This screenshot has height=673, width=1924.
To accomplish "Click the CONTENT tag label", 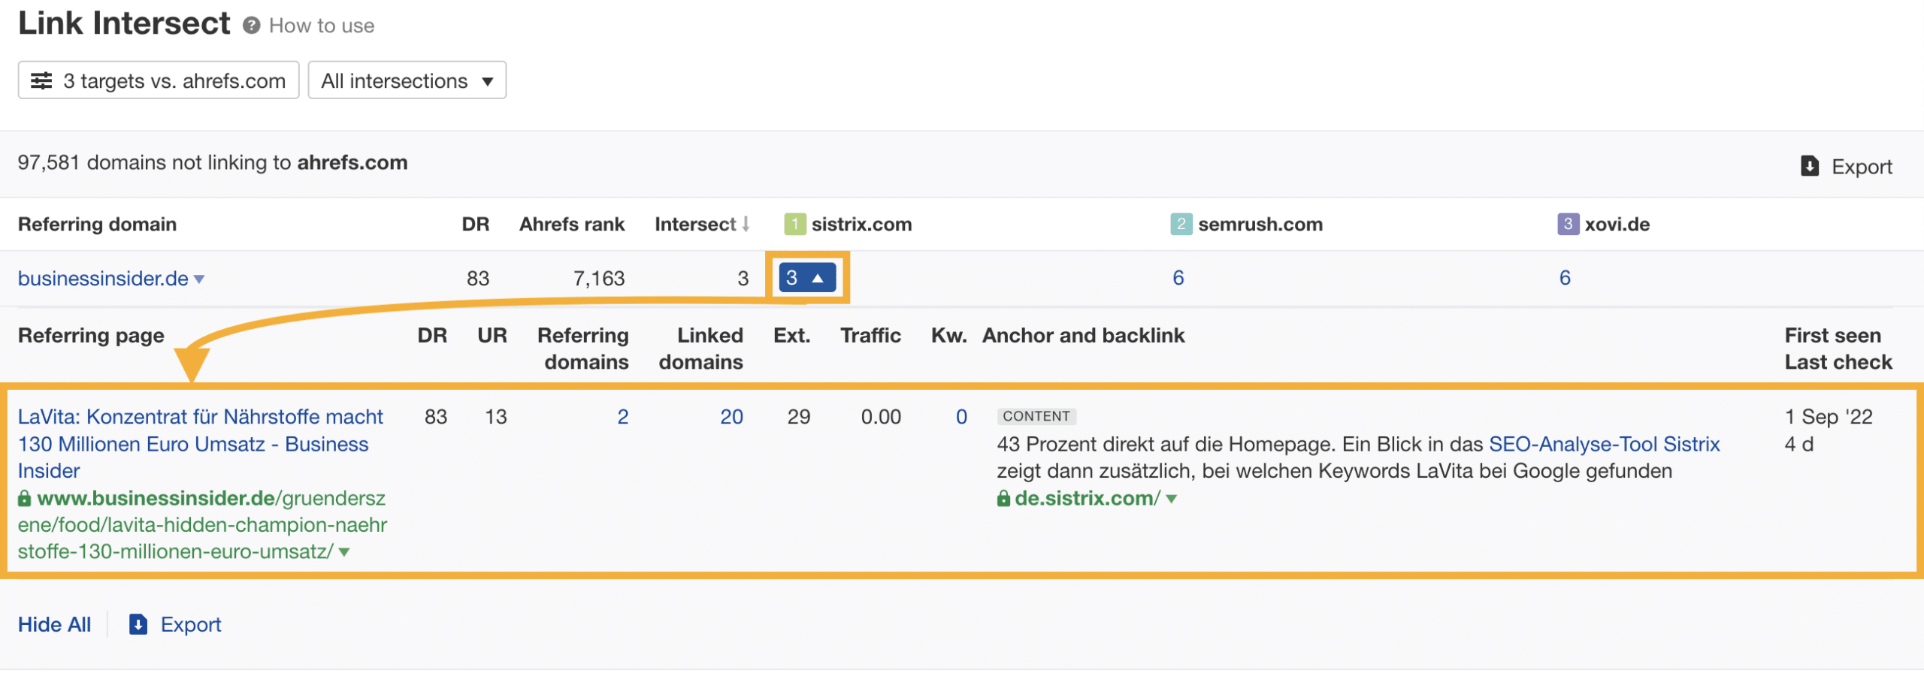I will click(1036, 416).
